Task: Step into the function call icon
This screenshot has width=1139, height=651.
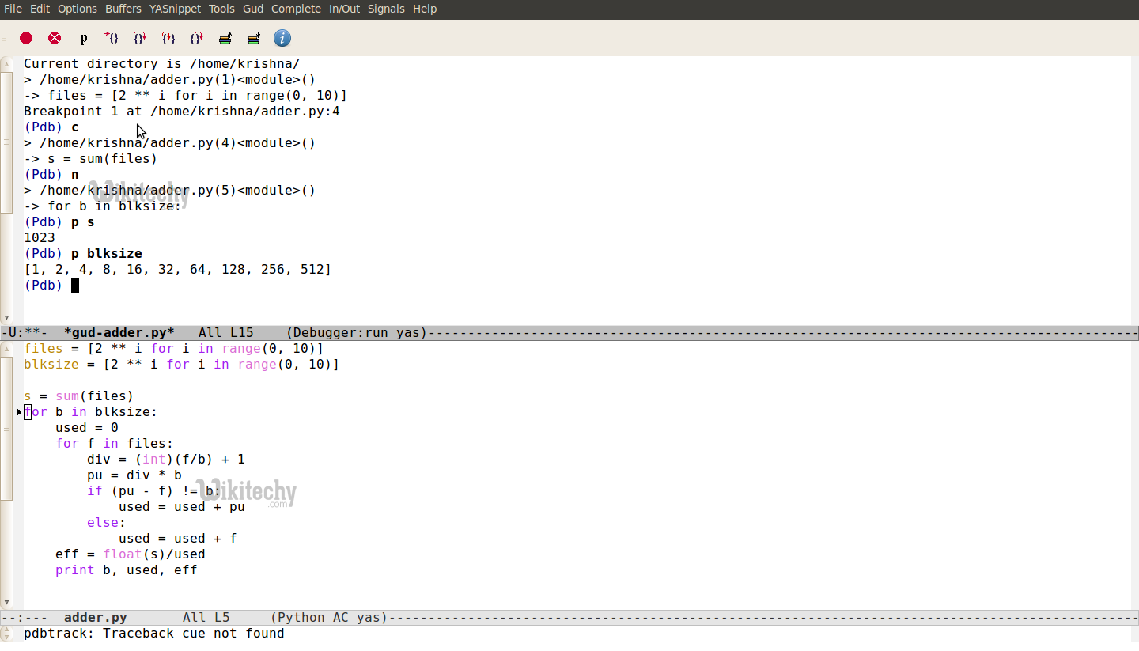Action: click(x=168, y=38)
